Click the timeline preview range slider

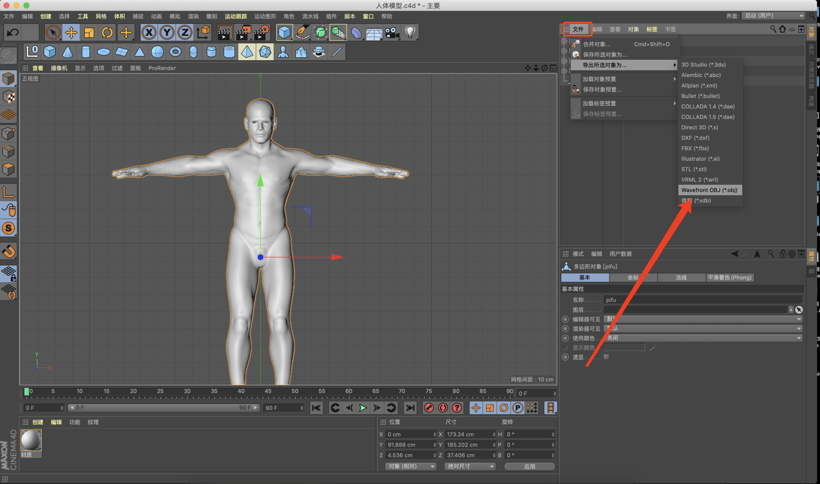164,408
